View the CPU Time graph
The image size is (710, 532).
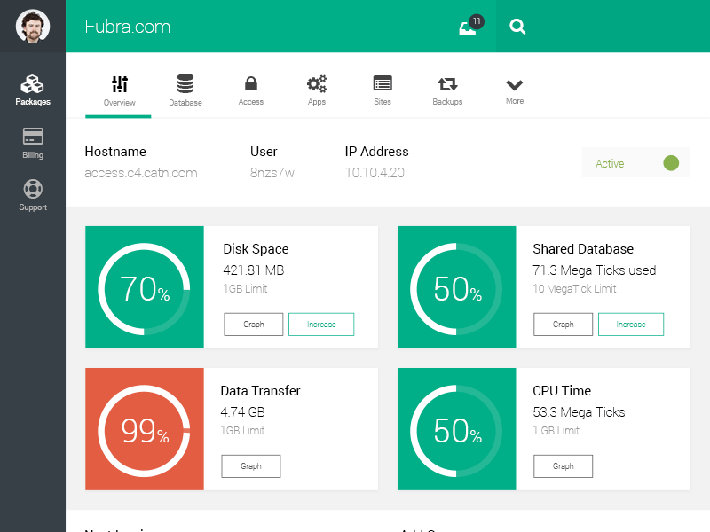point(564,466)
